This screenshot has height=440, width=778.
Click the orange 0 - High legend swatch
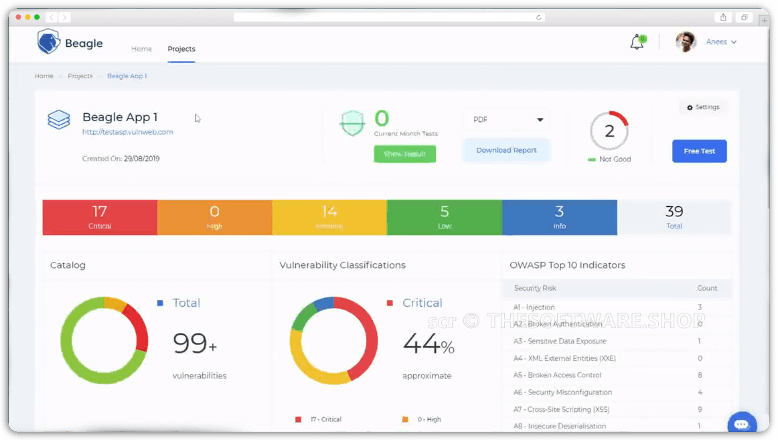405,420
